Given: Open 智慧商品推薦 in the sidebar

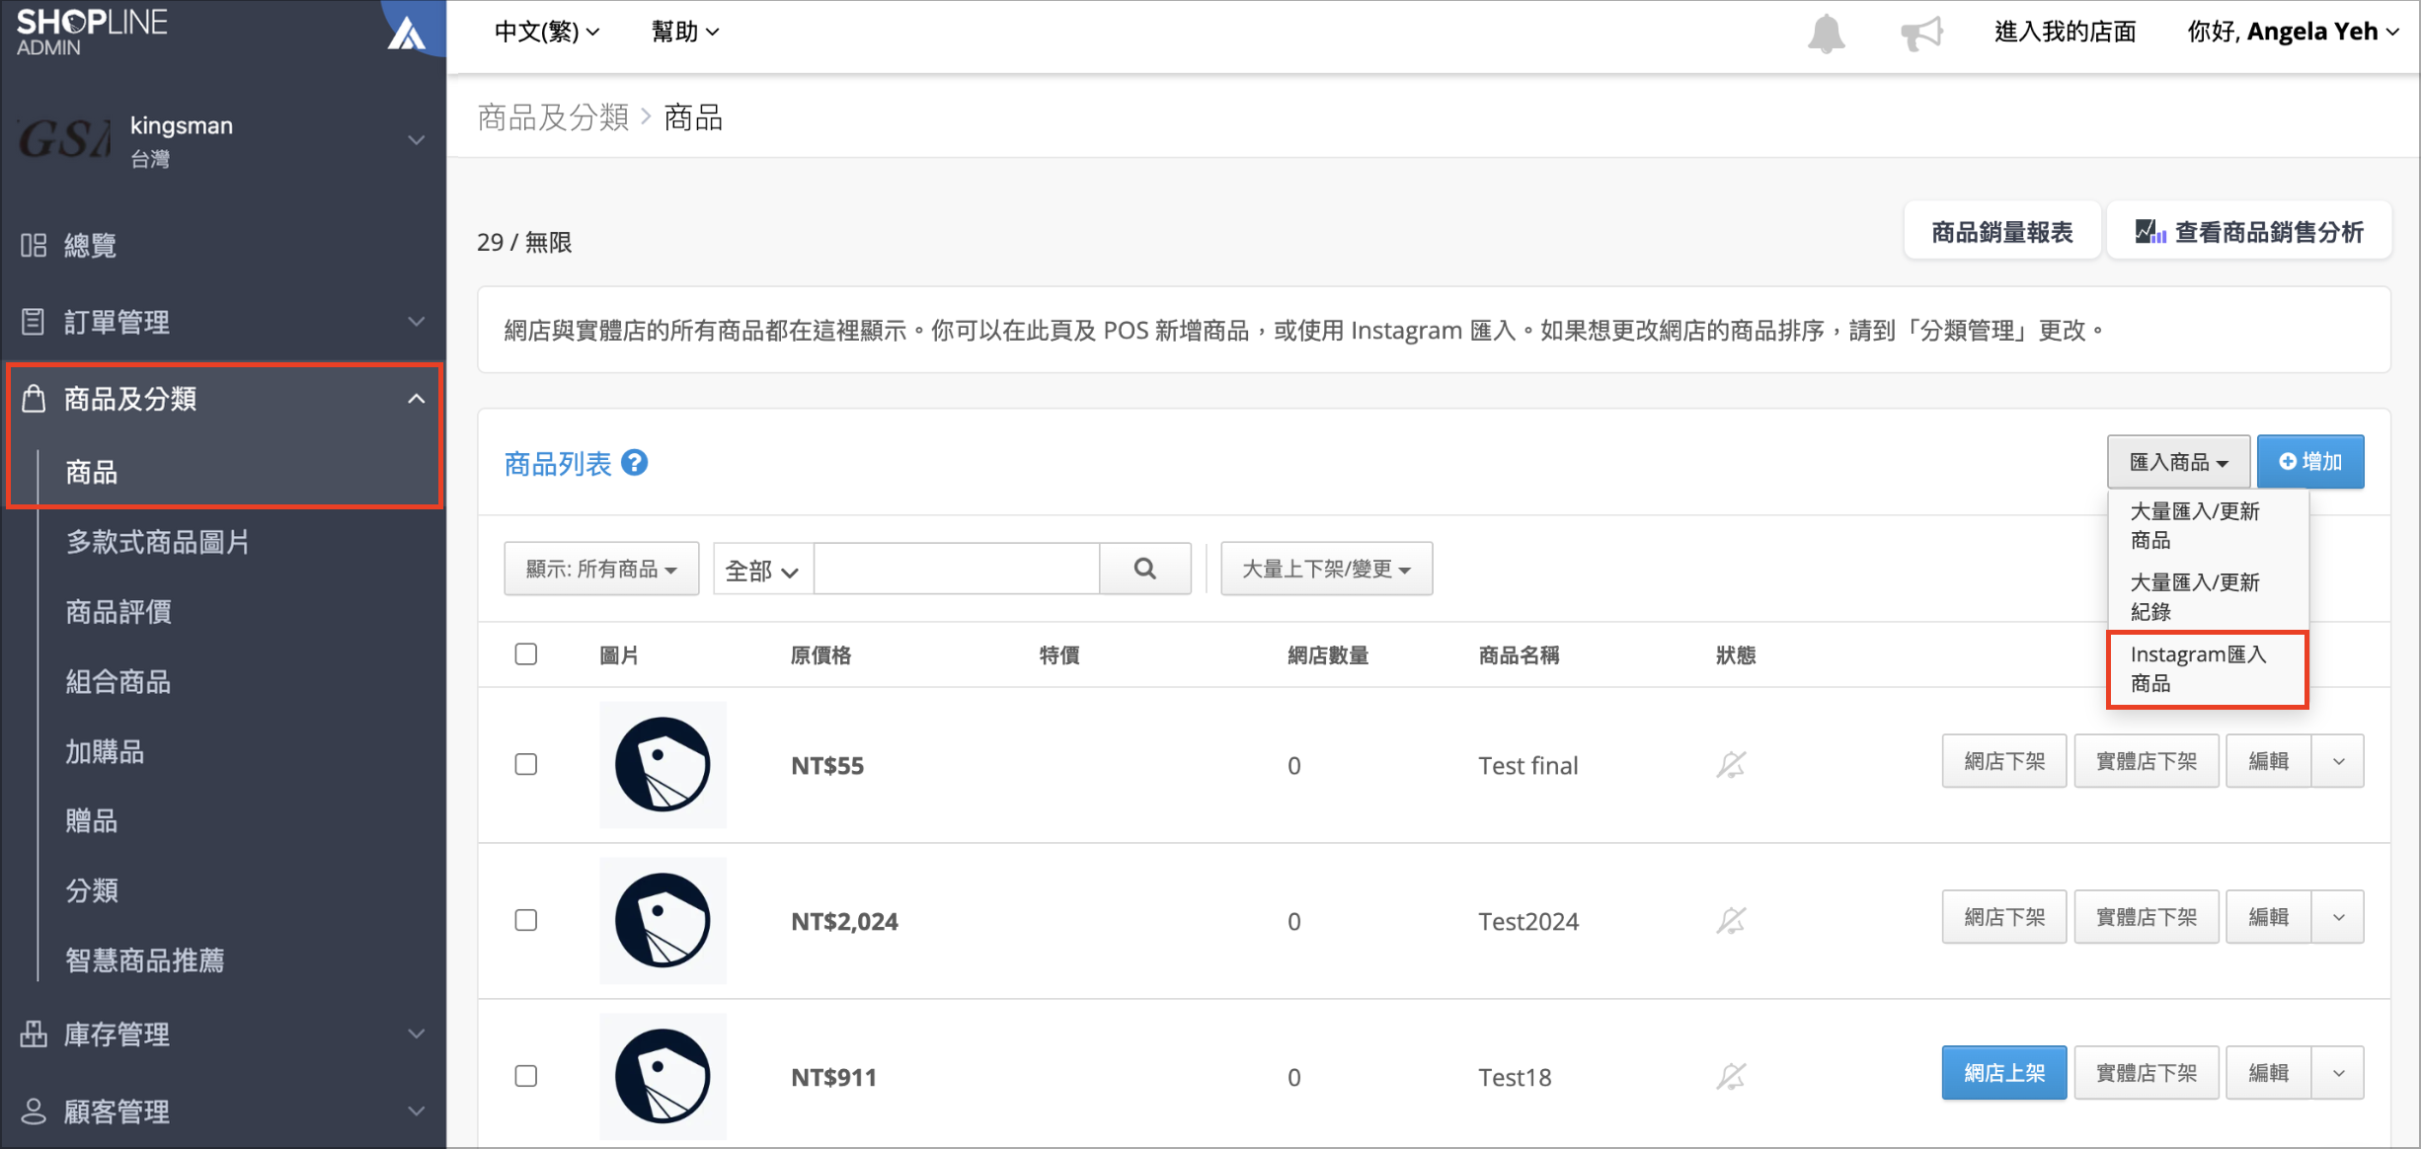Looking at the screenshot, I should [145, 960].
